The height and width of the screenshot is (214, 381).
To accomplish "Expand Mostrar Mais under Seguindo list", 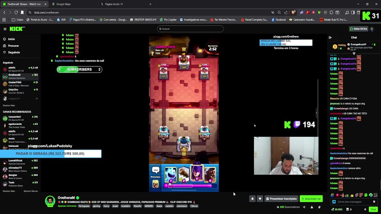I will coord(9,106).
